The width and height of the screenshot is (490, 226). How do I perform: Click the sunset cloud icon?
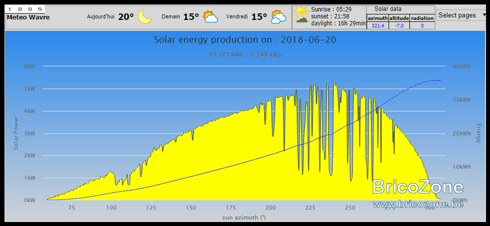[301, 19]
